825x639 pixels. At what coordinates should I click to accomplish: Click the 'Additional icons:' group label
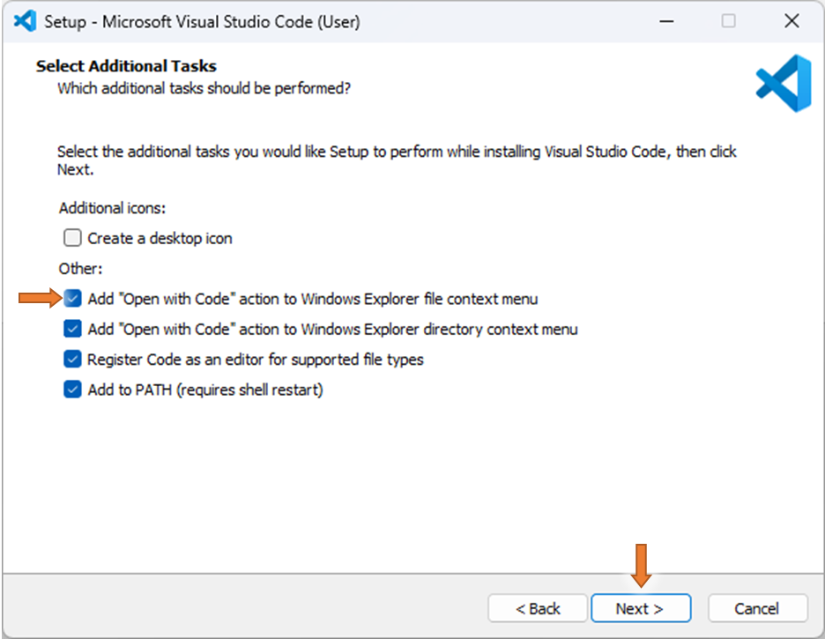[112, 208]
